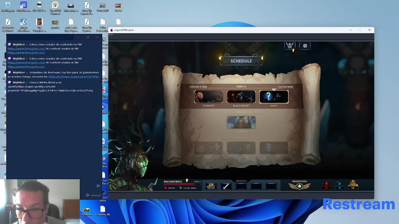
Task: Open the Reciclagem recycle bin icon
Action: pos(8,7)
